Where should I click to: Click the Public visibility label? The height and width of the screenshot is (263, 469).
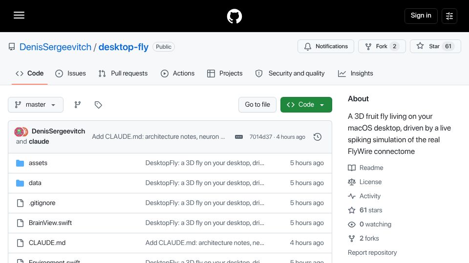164,47
